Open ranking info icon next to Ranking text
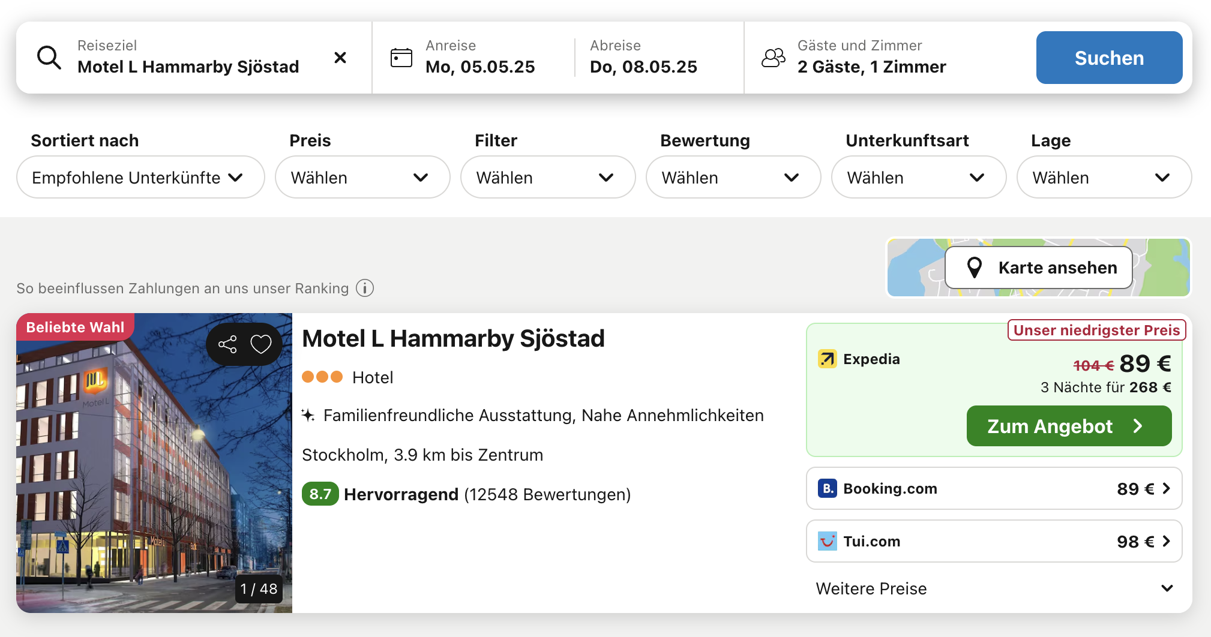 pos(365,289)
